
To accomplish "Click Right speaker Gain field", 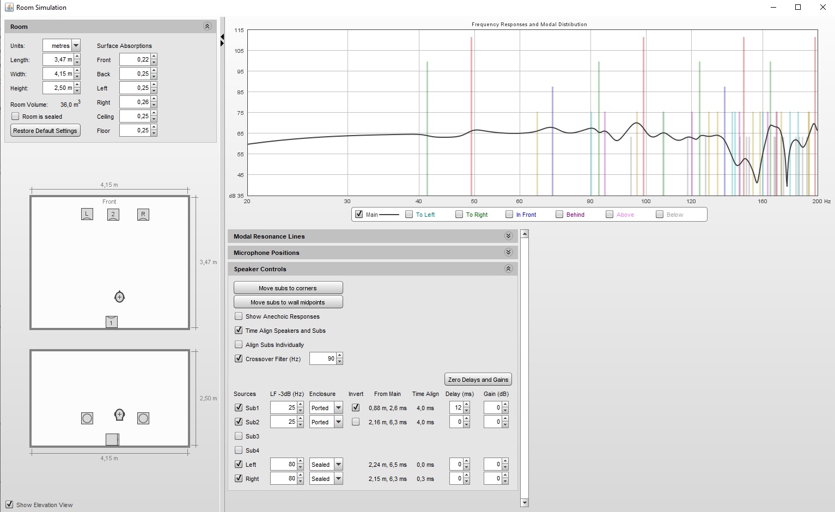I will pos(493,478).
